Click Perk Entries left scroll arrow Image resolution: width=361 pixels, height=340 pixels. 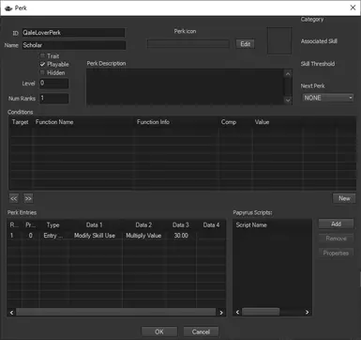click(11, 312)
